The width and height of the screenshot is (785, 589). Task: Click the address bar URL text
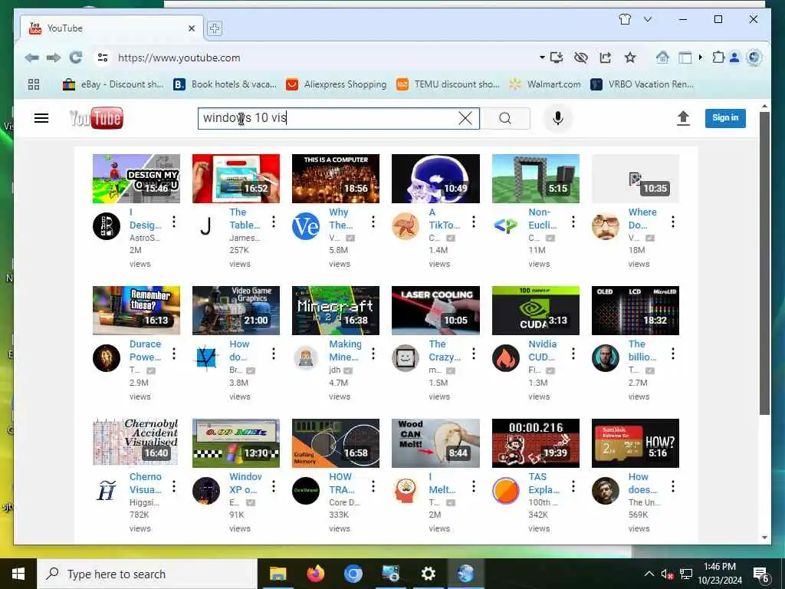(x=179, y=58)
